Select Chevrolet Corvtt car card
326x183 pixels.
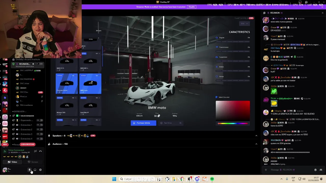pos(67,84)
